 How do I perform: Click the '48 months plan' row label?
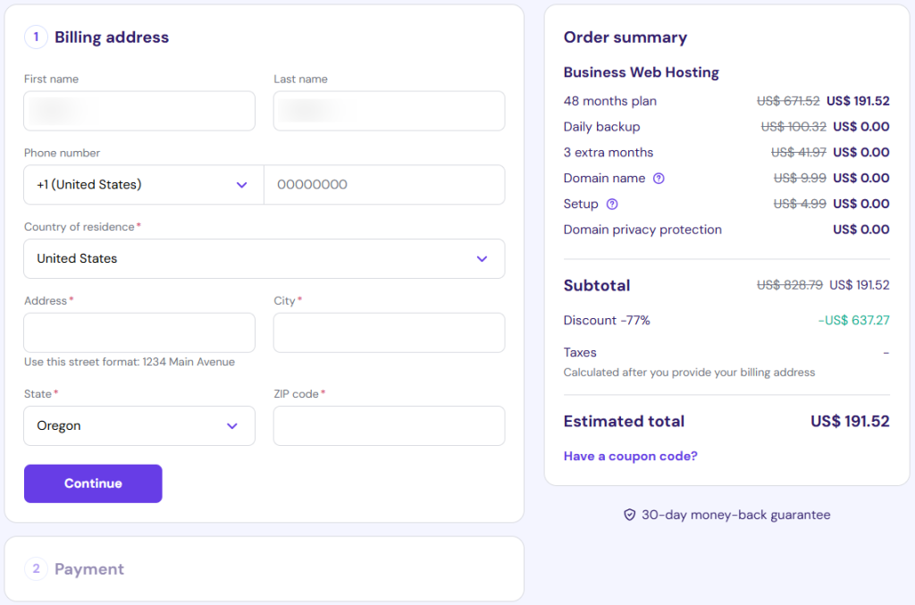click(x=609, y=101)
